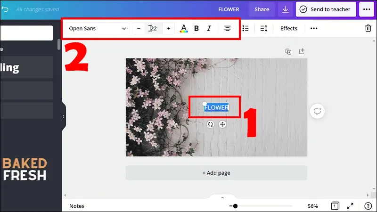
Task: Toggle italic formatting
Action: 209,28
